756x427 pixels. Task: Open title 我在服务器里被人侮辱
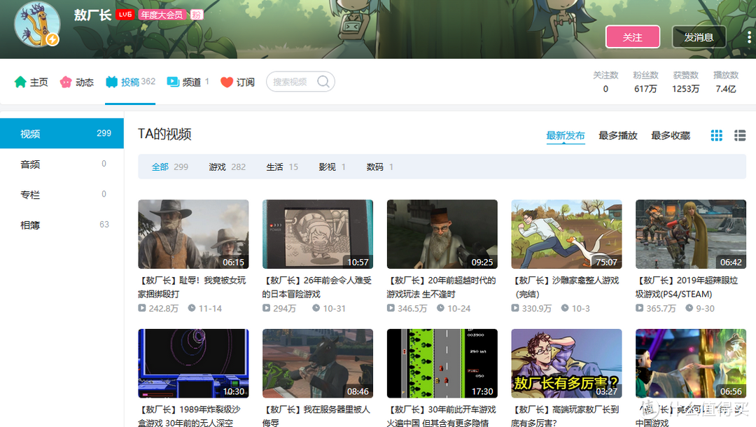[x=317, y=416]
